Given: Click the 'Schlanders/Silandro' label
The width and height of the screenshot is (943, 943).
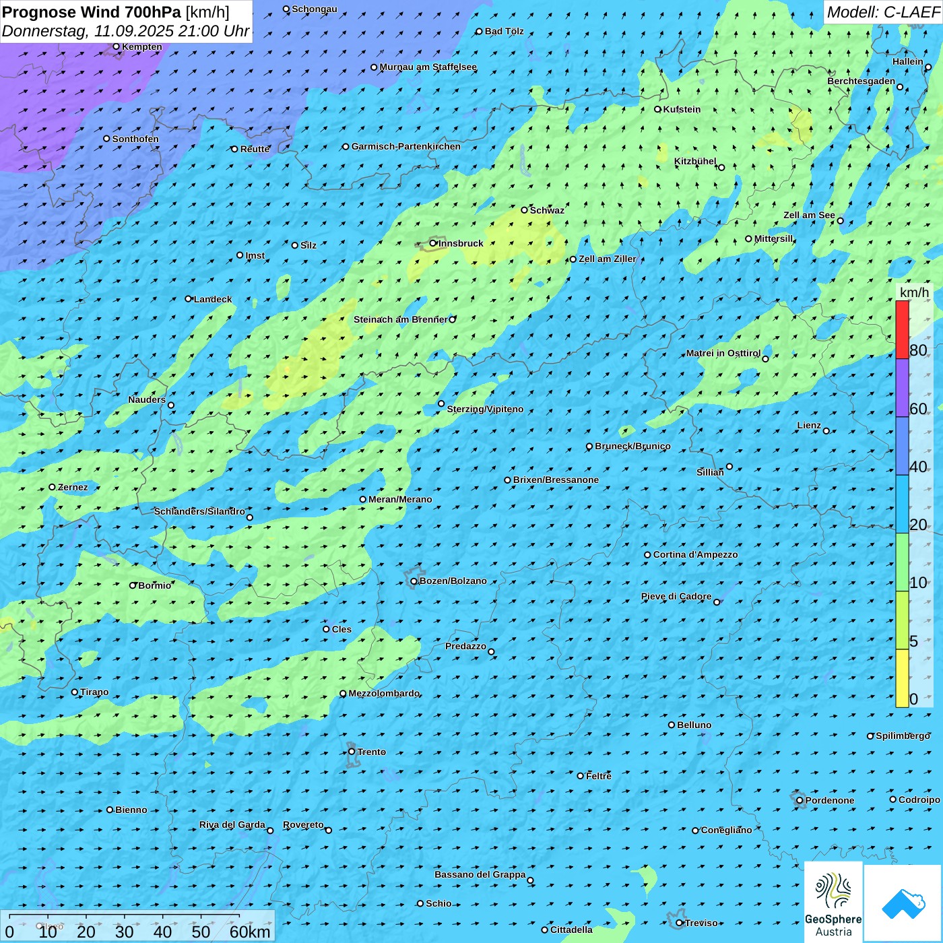Looking at the screenshot, I should (199, 511).
